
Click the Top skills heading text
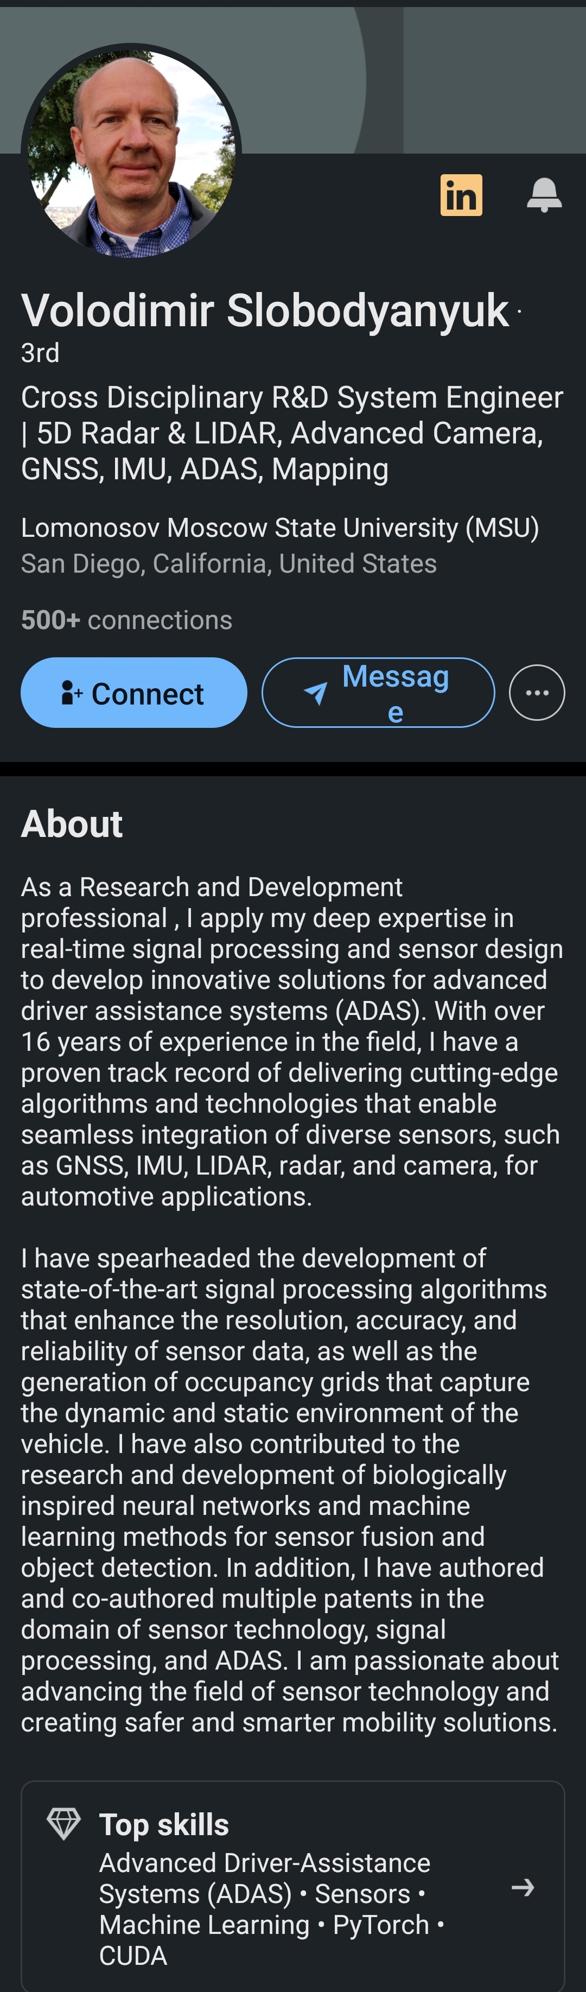(x=164, y=1824)
